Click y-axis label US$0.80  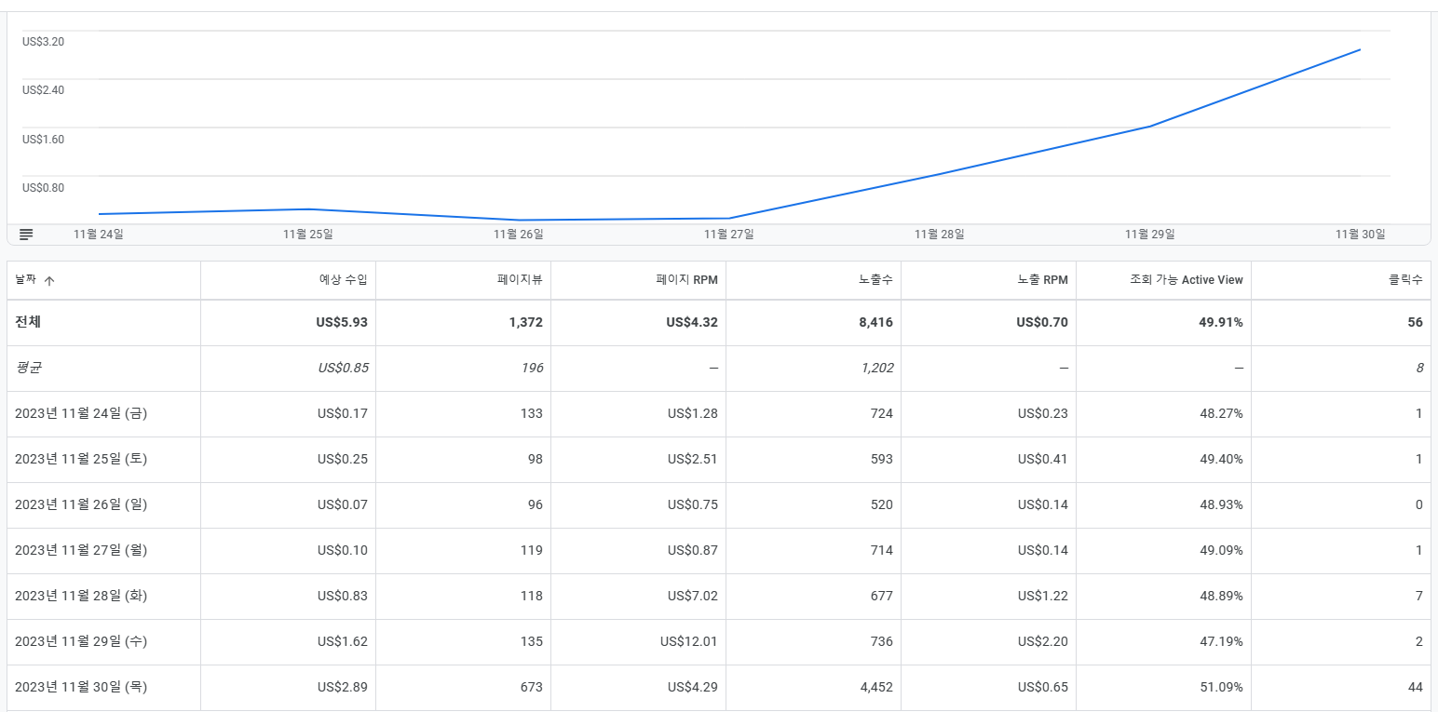click(x=44, y=188)
